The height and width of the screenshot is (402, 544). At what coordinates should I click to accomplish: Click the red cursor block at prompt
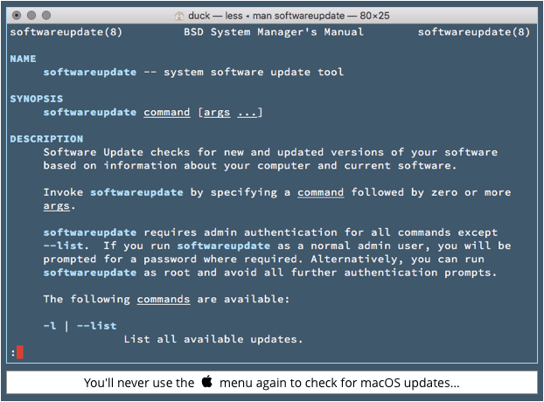click(20, 352)
